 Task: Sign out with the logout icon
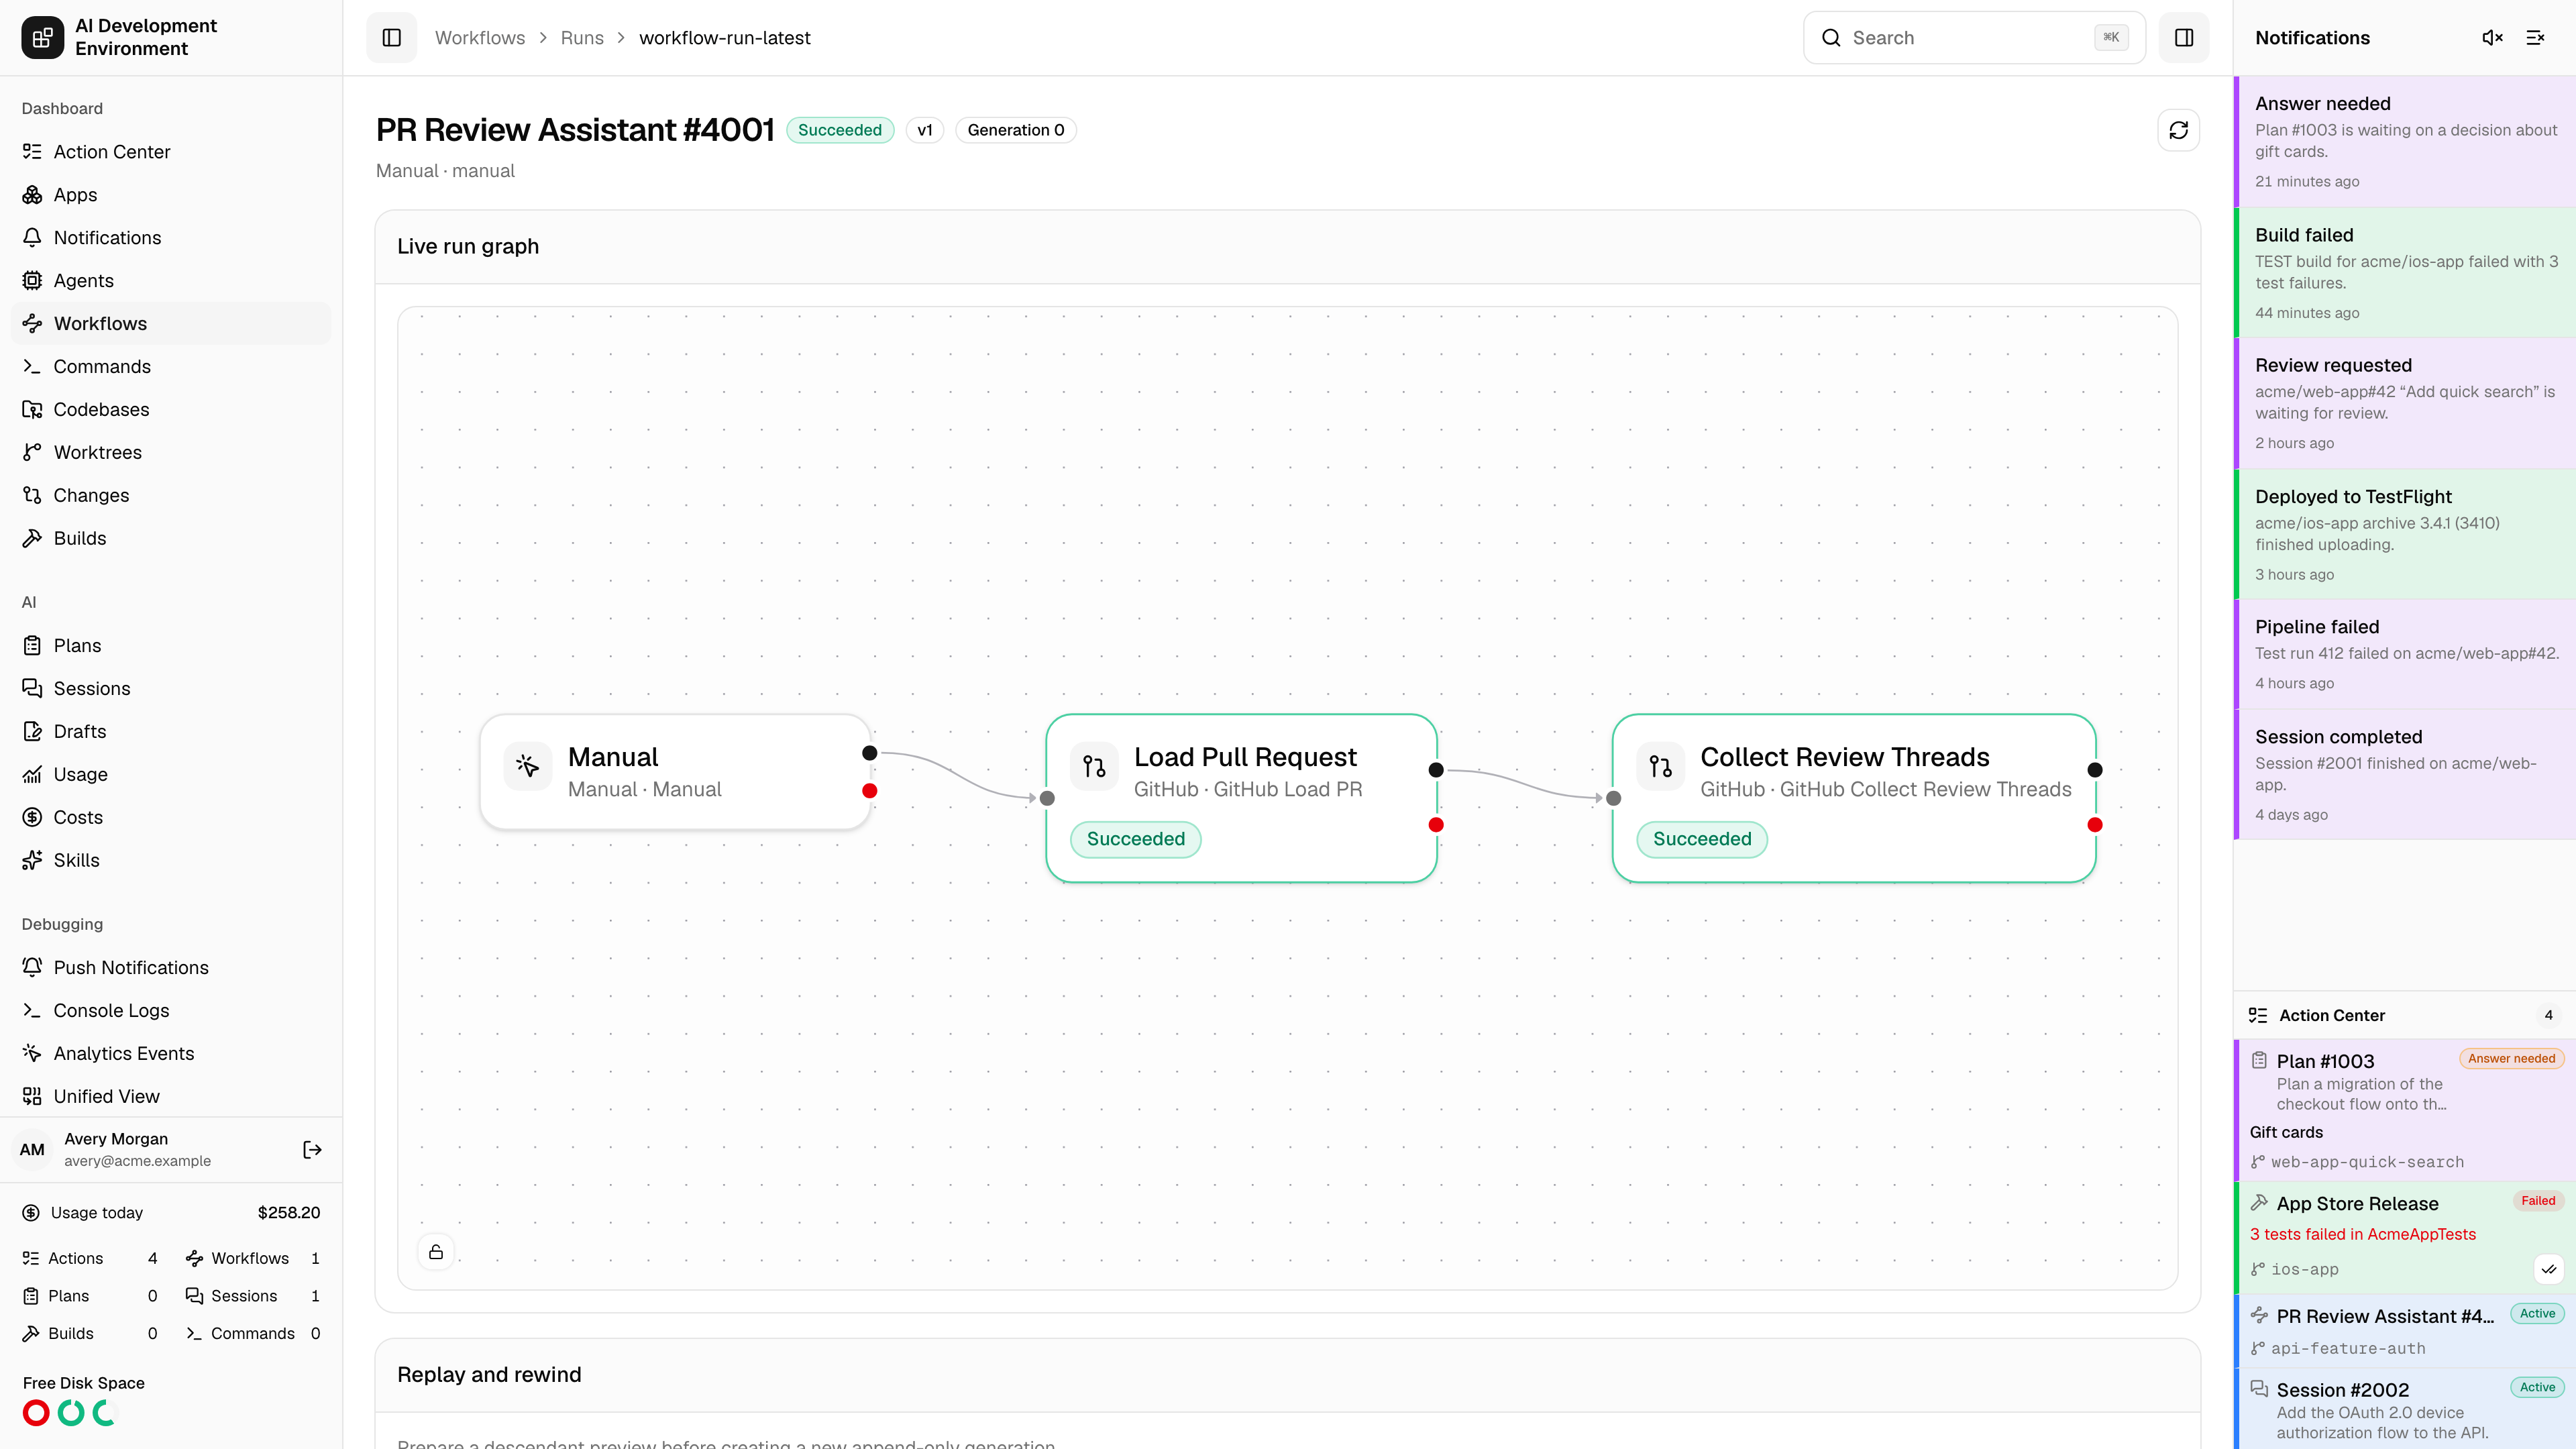312,1150
